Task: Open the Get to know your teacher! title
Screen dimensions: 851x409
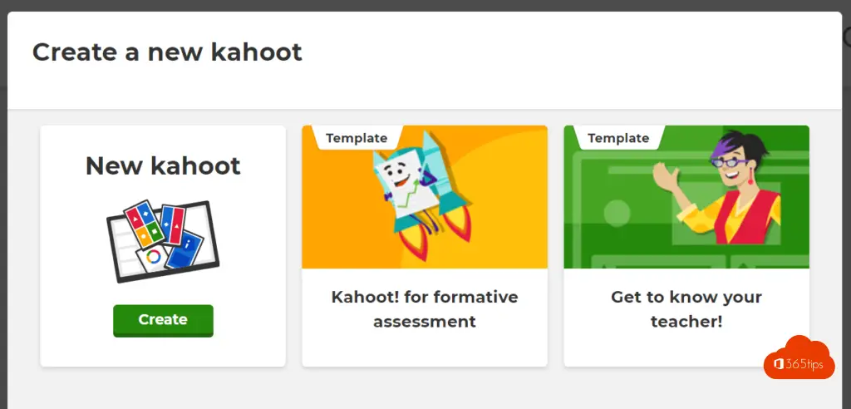Action: [686, 309]
